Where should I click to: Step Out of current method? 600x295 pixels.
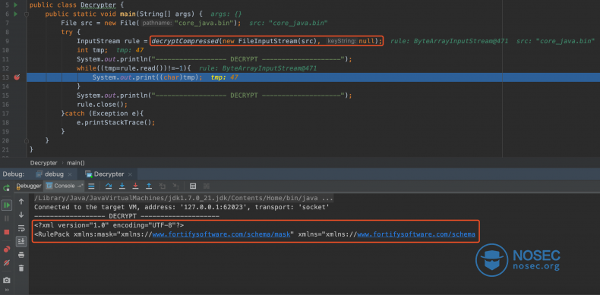(x=149, y=186)
